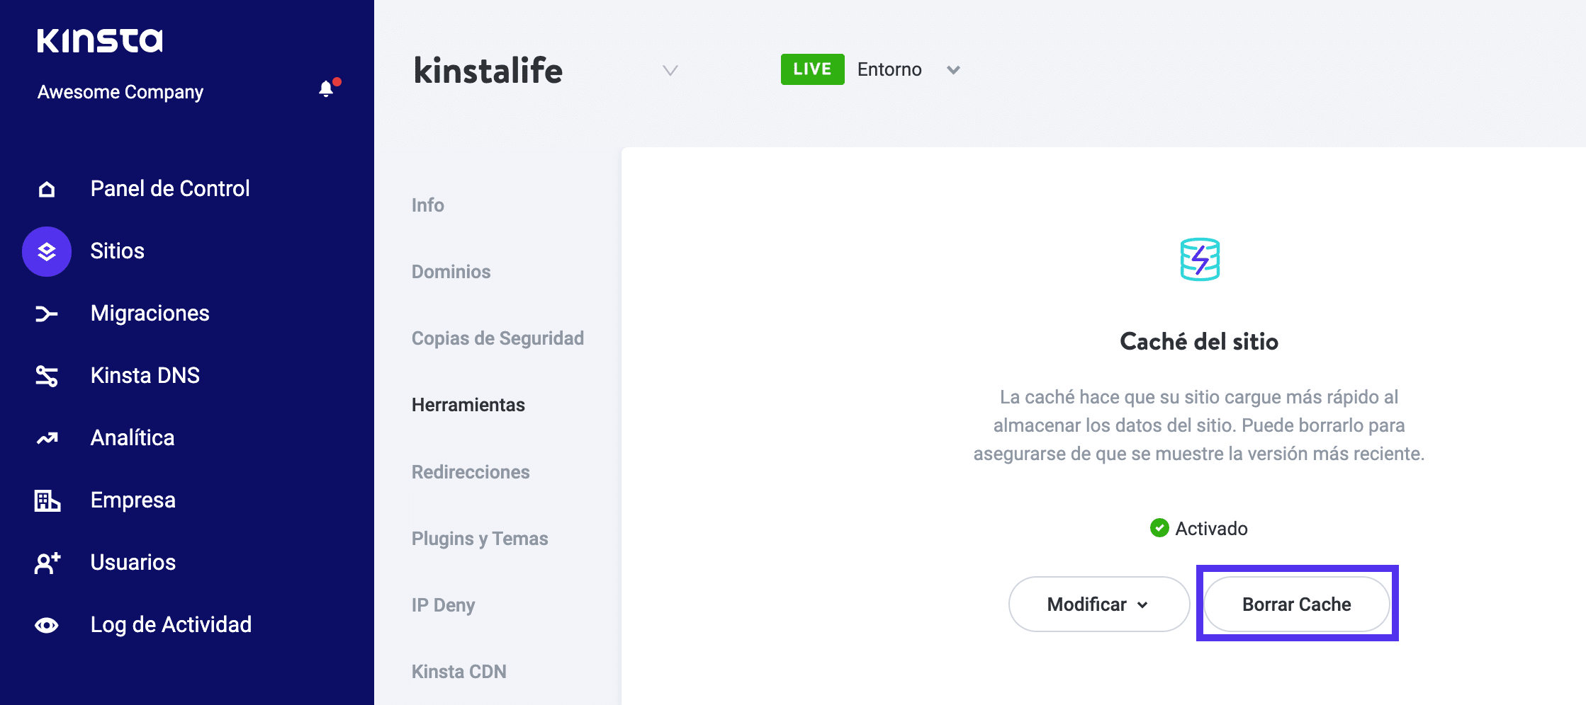Click the site cache lightning database icon

(x=1198, y=259)
